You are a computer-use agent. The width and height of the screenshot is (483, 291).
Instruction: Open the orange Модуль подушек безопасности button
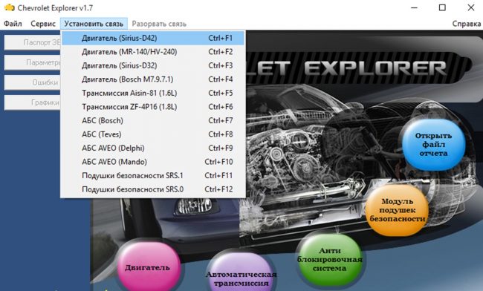398,210
